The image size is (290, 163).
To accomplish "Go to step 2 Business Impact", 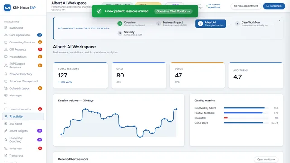I will pyautogui.click(x=171, y=24).
